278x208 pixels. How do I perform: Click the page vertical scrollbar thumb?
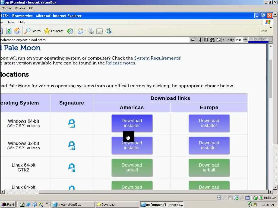click(270, 79)
